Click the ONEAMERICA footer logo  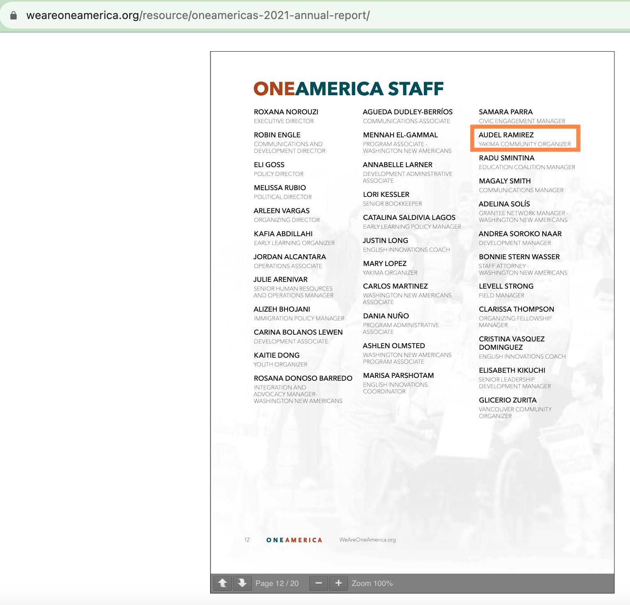pyautogui.click(x=294, y=540)
